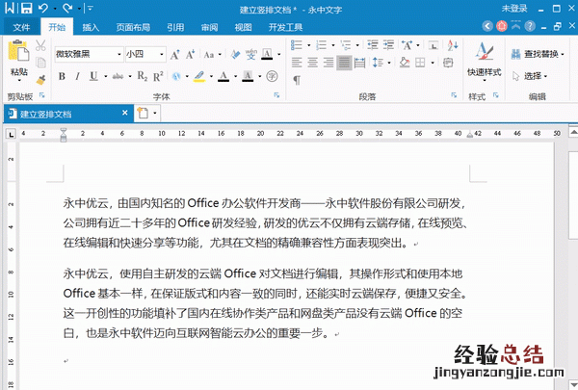
Task: Open the 选择 dropdown
Action: click(529, 76)
